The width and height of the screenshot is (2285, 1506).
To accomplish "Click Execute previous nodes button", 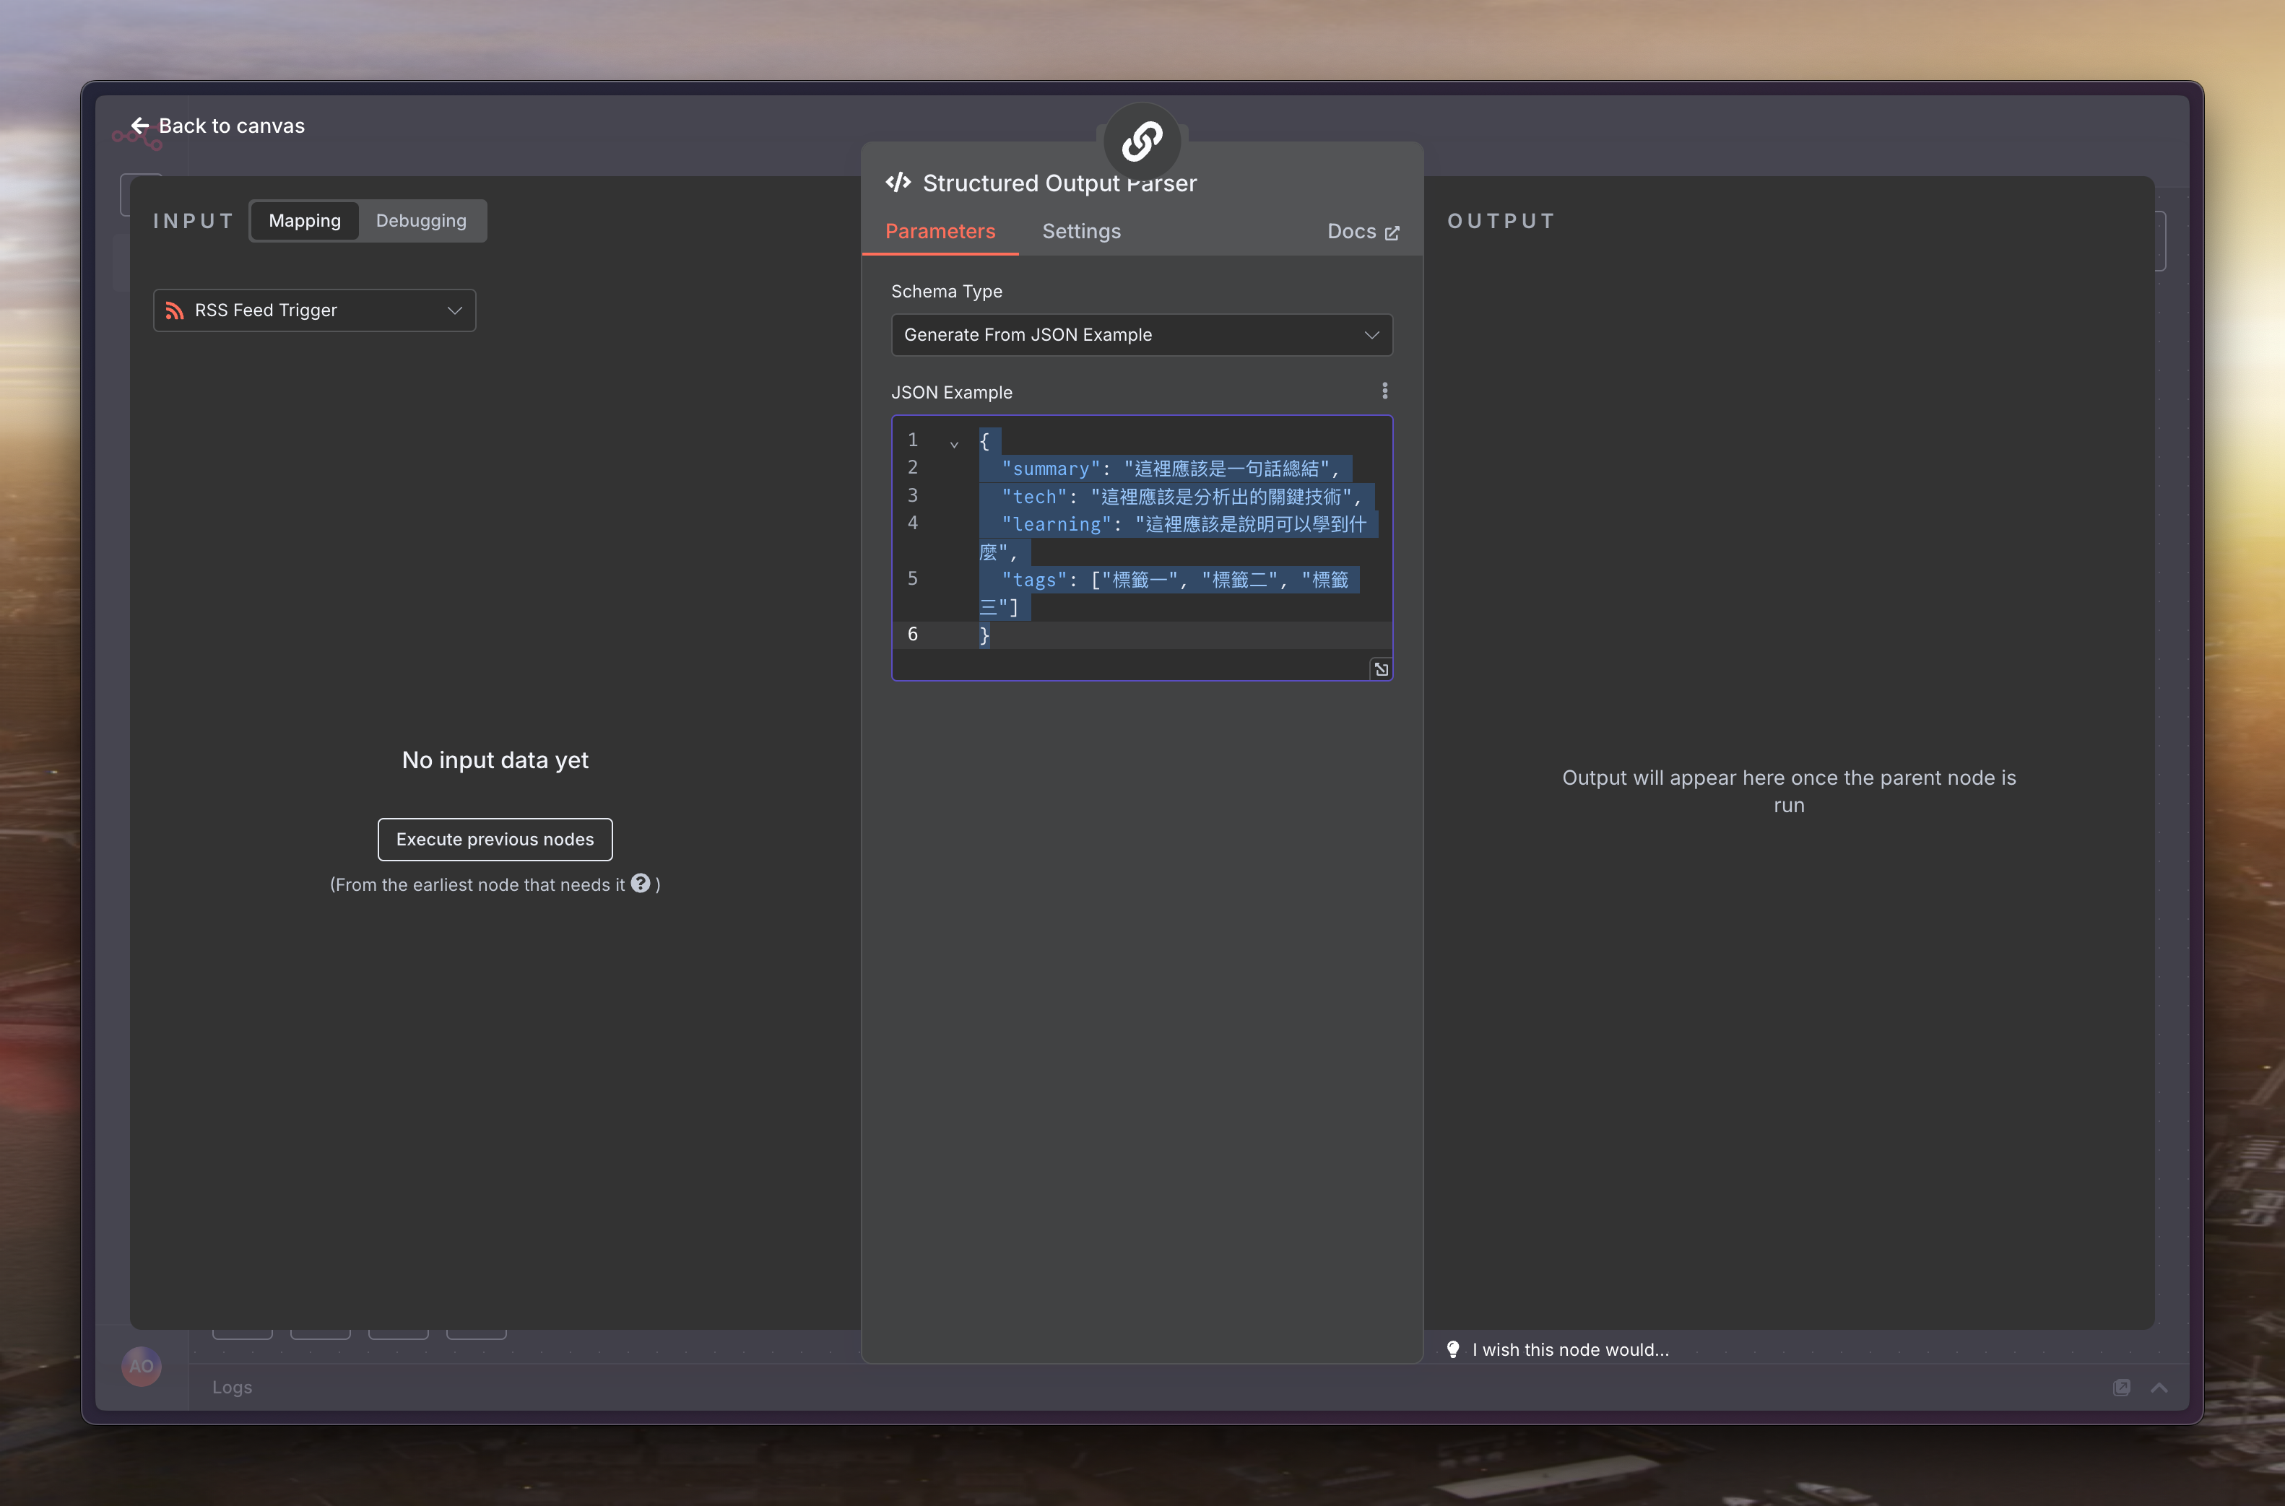I will [495, 840].
